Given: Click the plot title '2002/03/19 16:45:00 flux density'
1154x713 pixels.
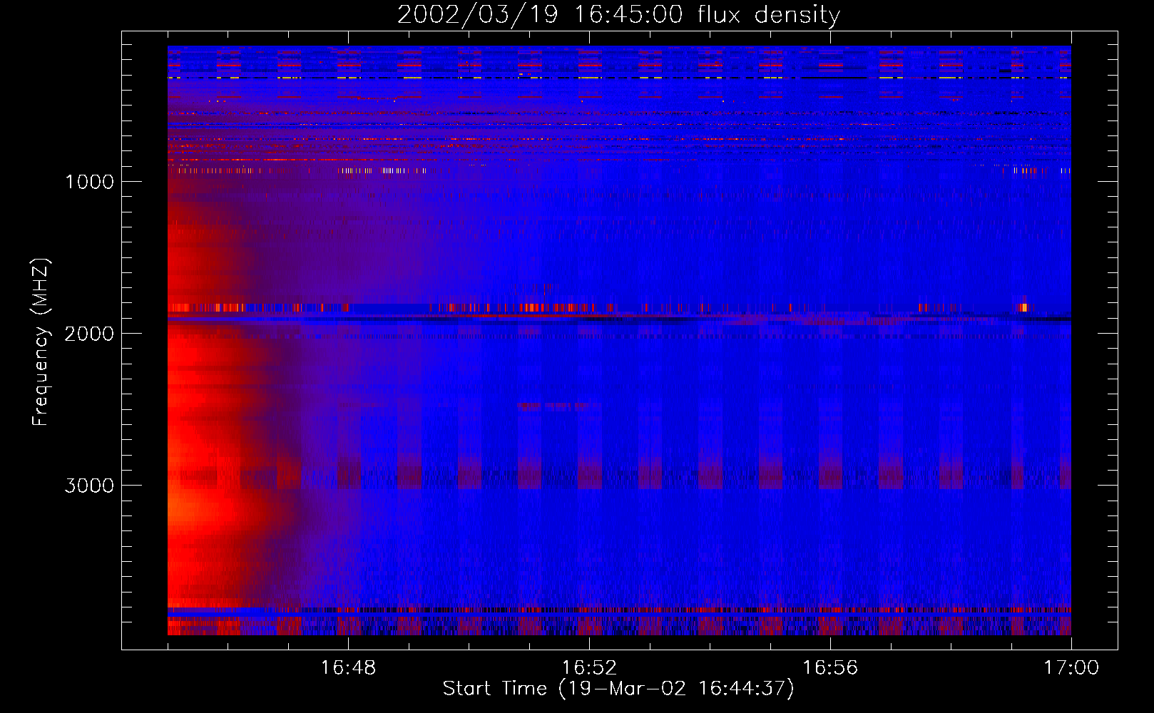Looking at the screenshot, I should 618,15.
